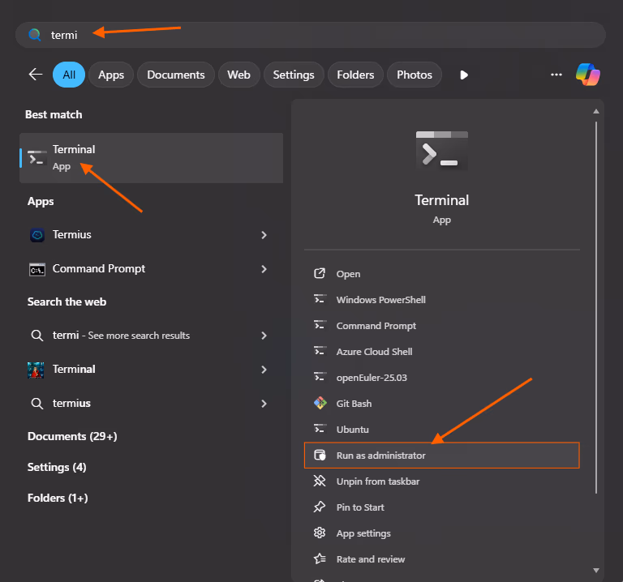
Task: Click the Open action icon
Action: click(320, 273)
